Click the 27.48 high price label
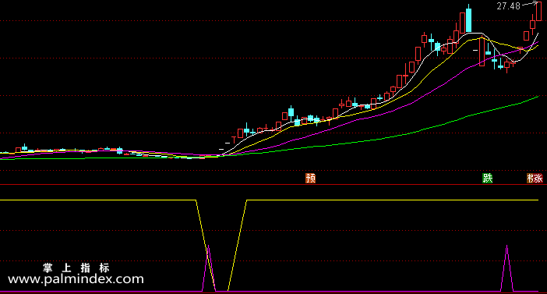This screenshot has width=547, height=294. click(508, 6)
